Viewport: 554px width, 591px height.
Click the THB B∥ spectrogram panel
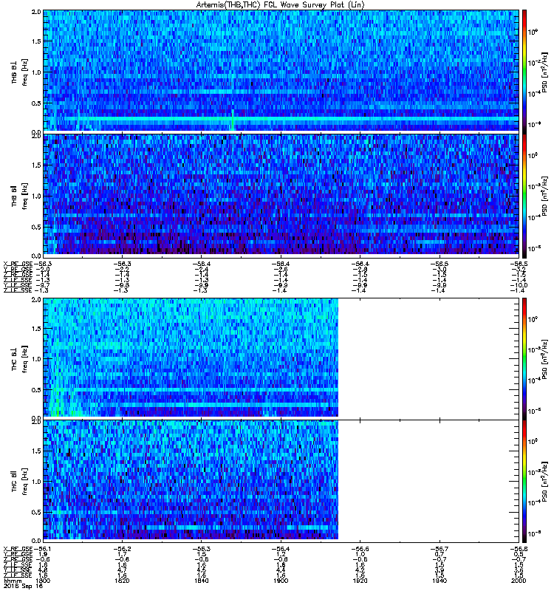coord(281,196)
